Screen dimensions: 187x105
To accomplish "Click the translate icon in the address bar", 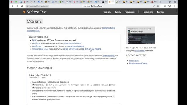I will (x=154, y=6).
